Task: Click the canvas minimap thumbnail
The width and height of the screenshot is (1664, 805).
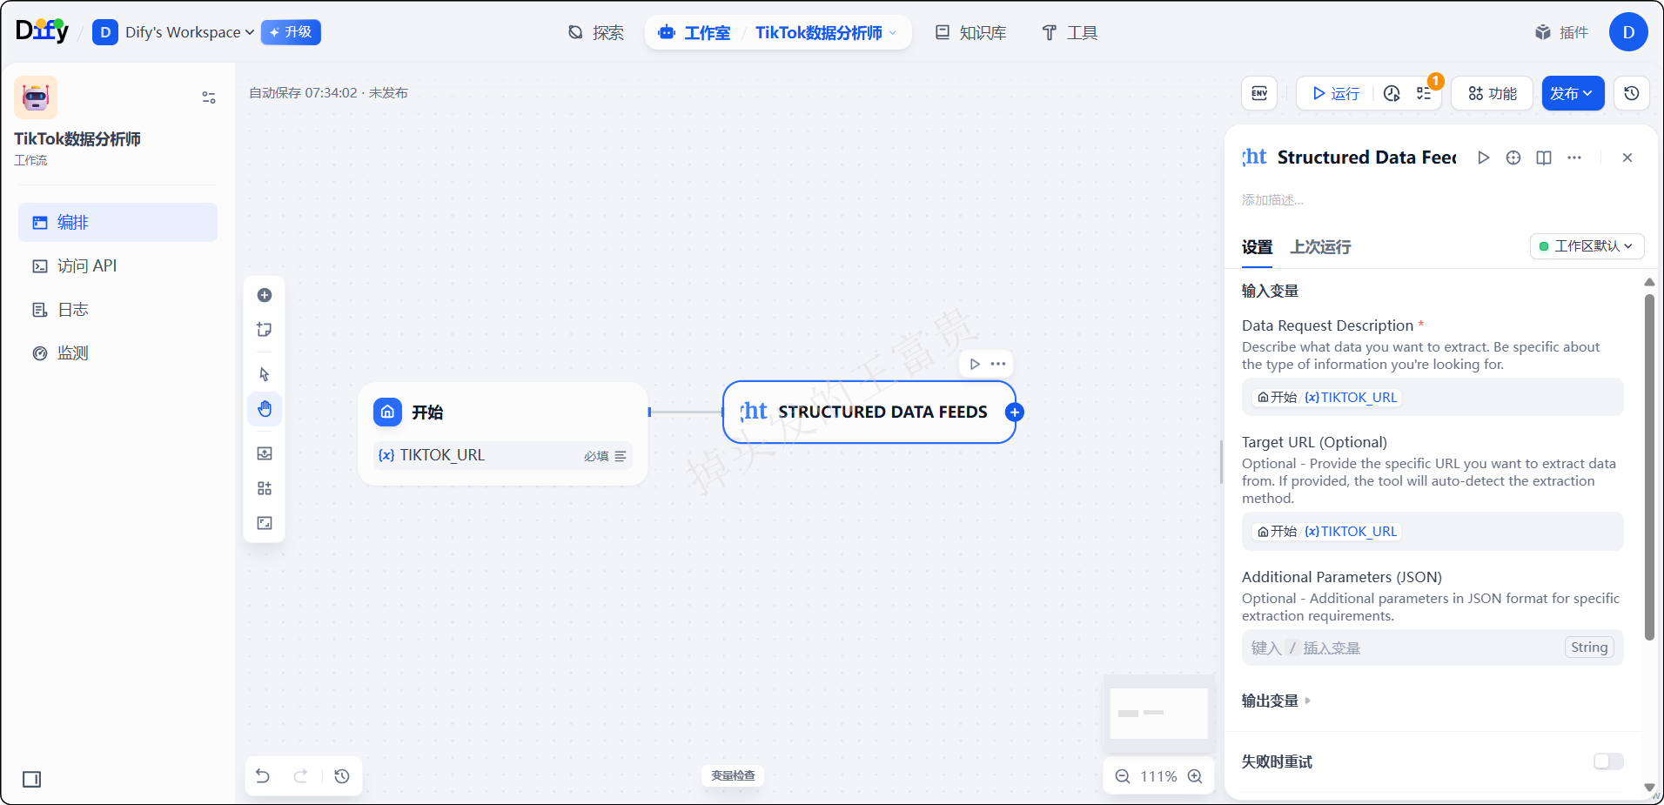Action: (x=1158, y=713)
